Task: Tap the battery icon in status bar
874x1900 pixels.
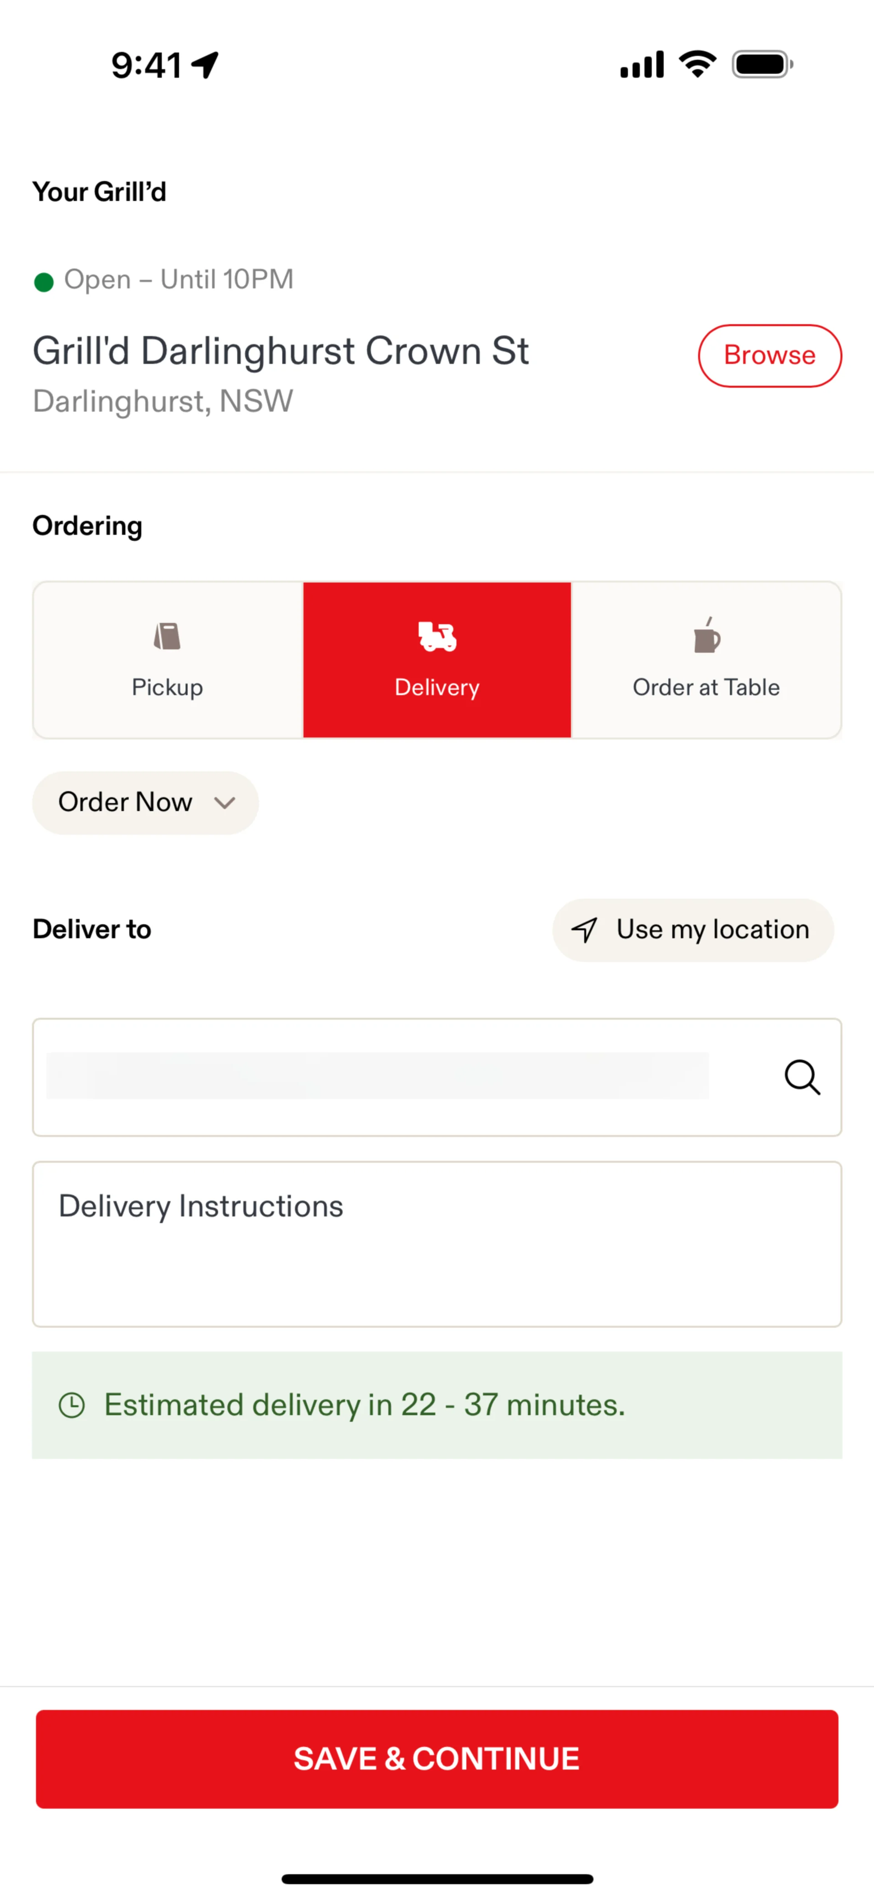Action: click(762, 64)
